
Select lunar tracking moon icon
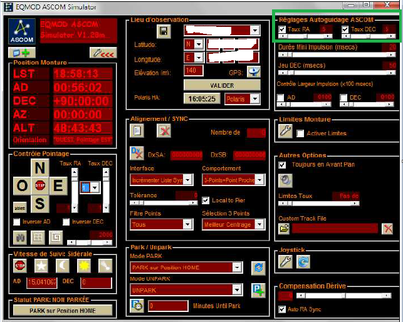(x=63, y=266)
